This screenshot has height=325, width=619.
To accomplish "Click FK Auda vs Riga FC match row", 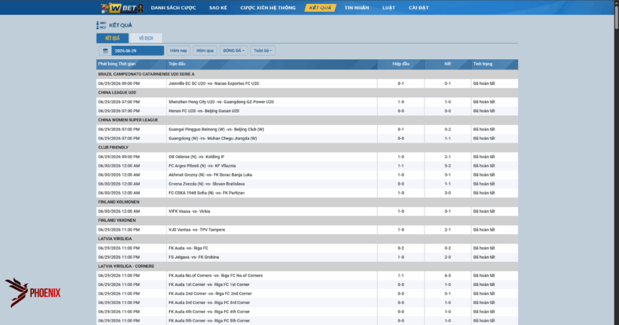I will click(x=307, y=248).
